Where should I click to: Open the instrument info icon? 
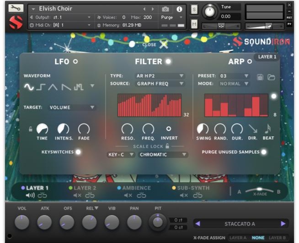click(179, 9)
